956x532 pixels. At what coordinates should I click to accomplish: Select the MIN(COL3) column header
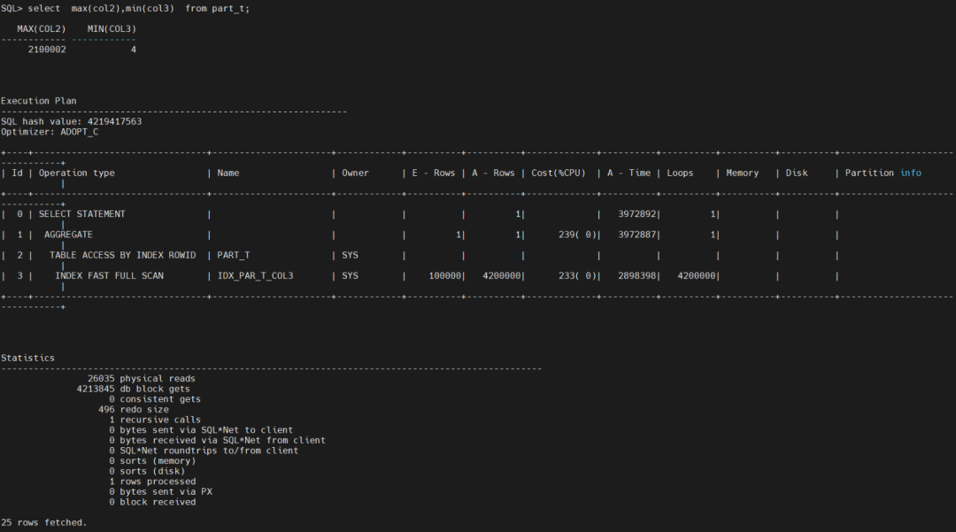click(x=112, y=28)
